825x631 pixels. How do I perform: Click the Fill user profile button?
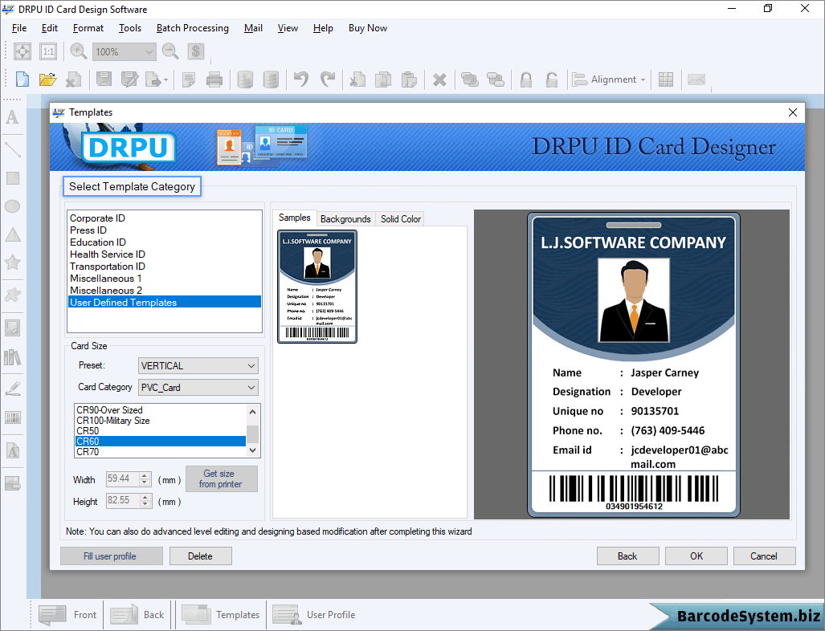(x=112, y=556)
